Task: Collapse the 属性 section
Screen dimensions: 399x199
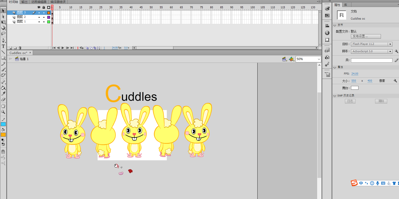Action: click(x=335, y=67)
